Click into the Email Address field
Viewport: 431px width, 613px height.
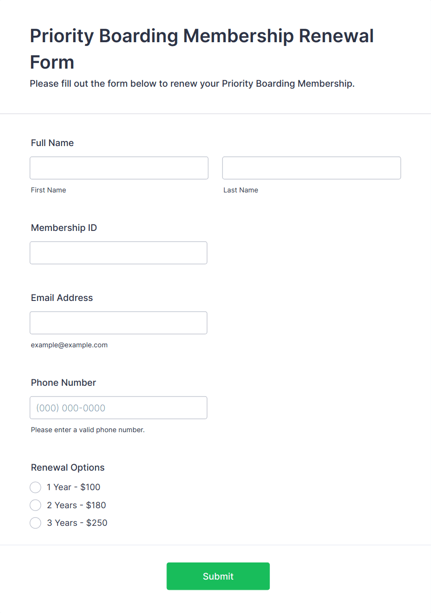(119, 323)
